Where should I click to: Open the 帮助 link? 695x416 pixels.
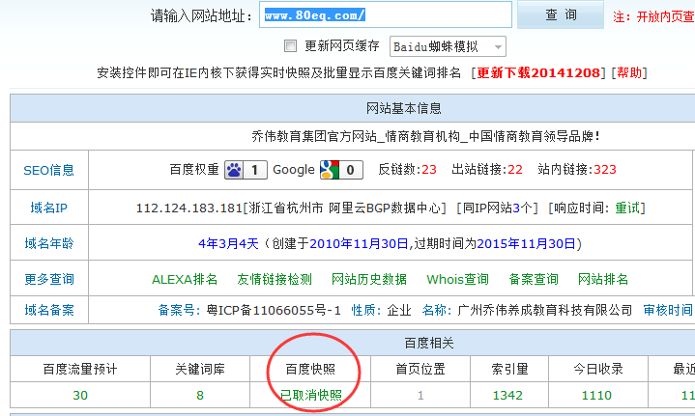[x=629, y=72]
